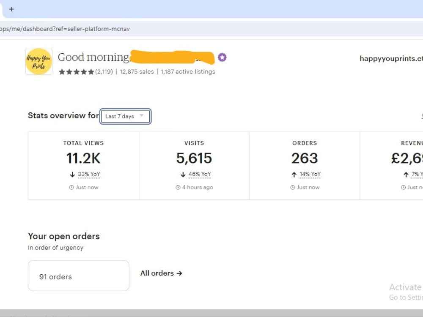This screenshot has width=423, height=317.
Task: Click the down arrow beside 46% YoY
Action: [183, 175]
